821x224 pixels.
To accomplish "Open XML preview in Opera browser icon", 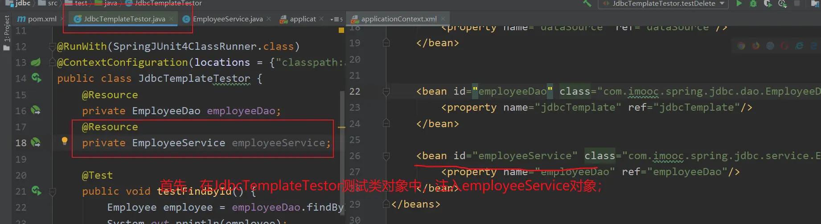I will coord(784,46).
